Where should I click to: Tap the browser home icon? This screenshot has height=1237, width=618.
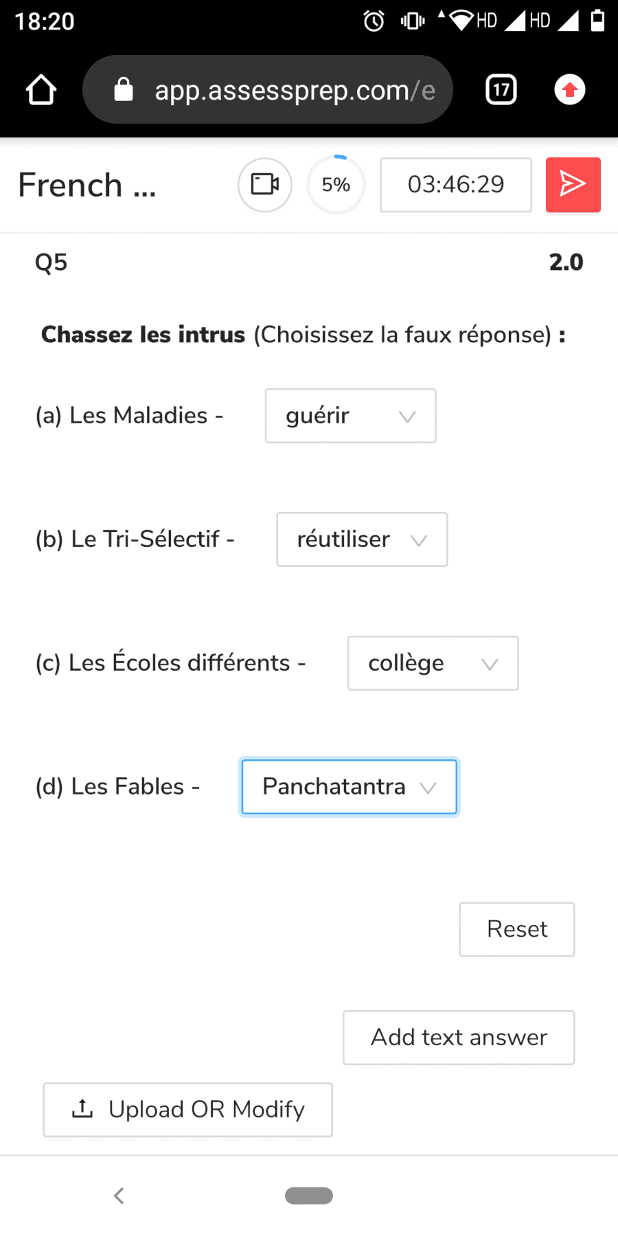41,90
